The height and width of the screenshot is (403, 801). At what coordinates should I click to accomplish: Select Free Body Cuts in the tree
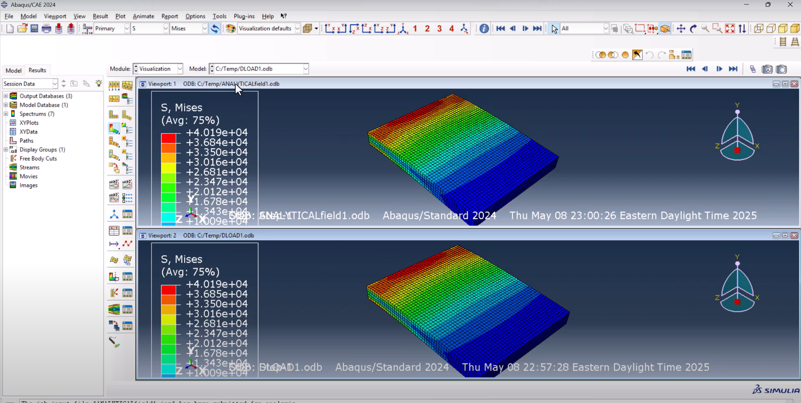pyautogui.click(x=38, y=159)
